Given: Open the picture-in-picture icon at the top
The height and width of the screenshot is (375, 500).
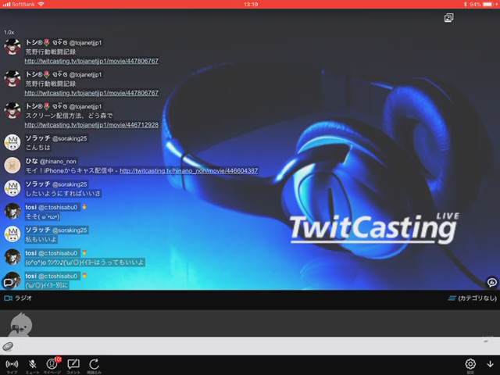Looking at the screenshot, I should coord(448,18).
